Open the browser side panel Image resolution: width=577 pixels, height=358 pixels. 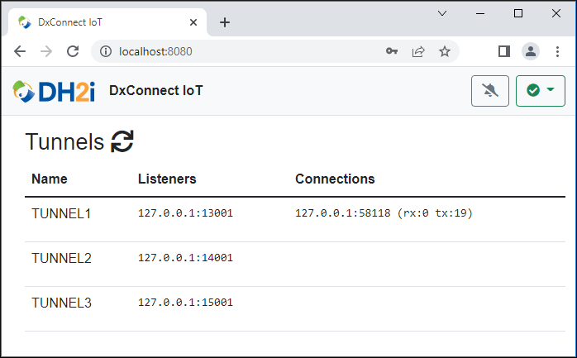(503, 51)
